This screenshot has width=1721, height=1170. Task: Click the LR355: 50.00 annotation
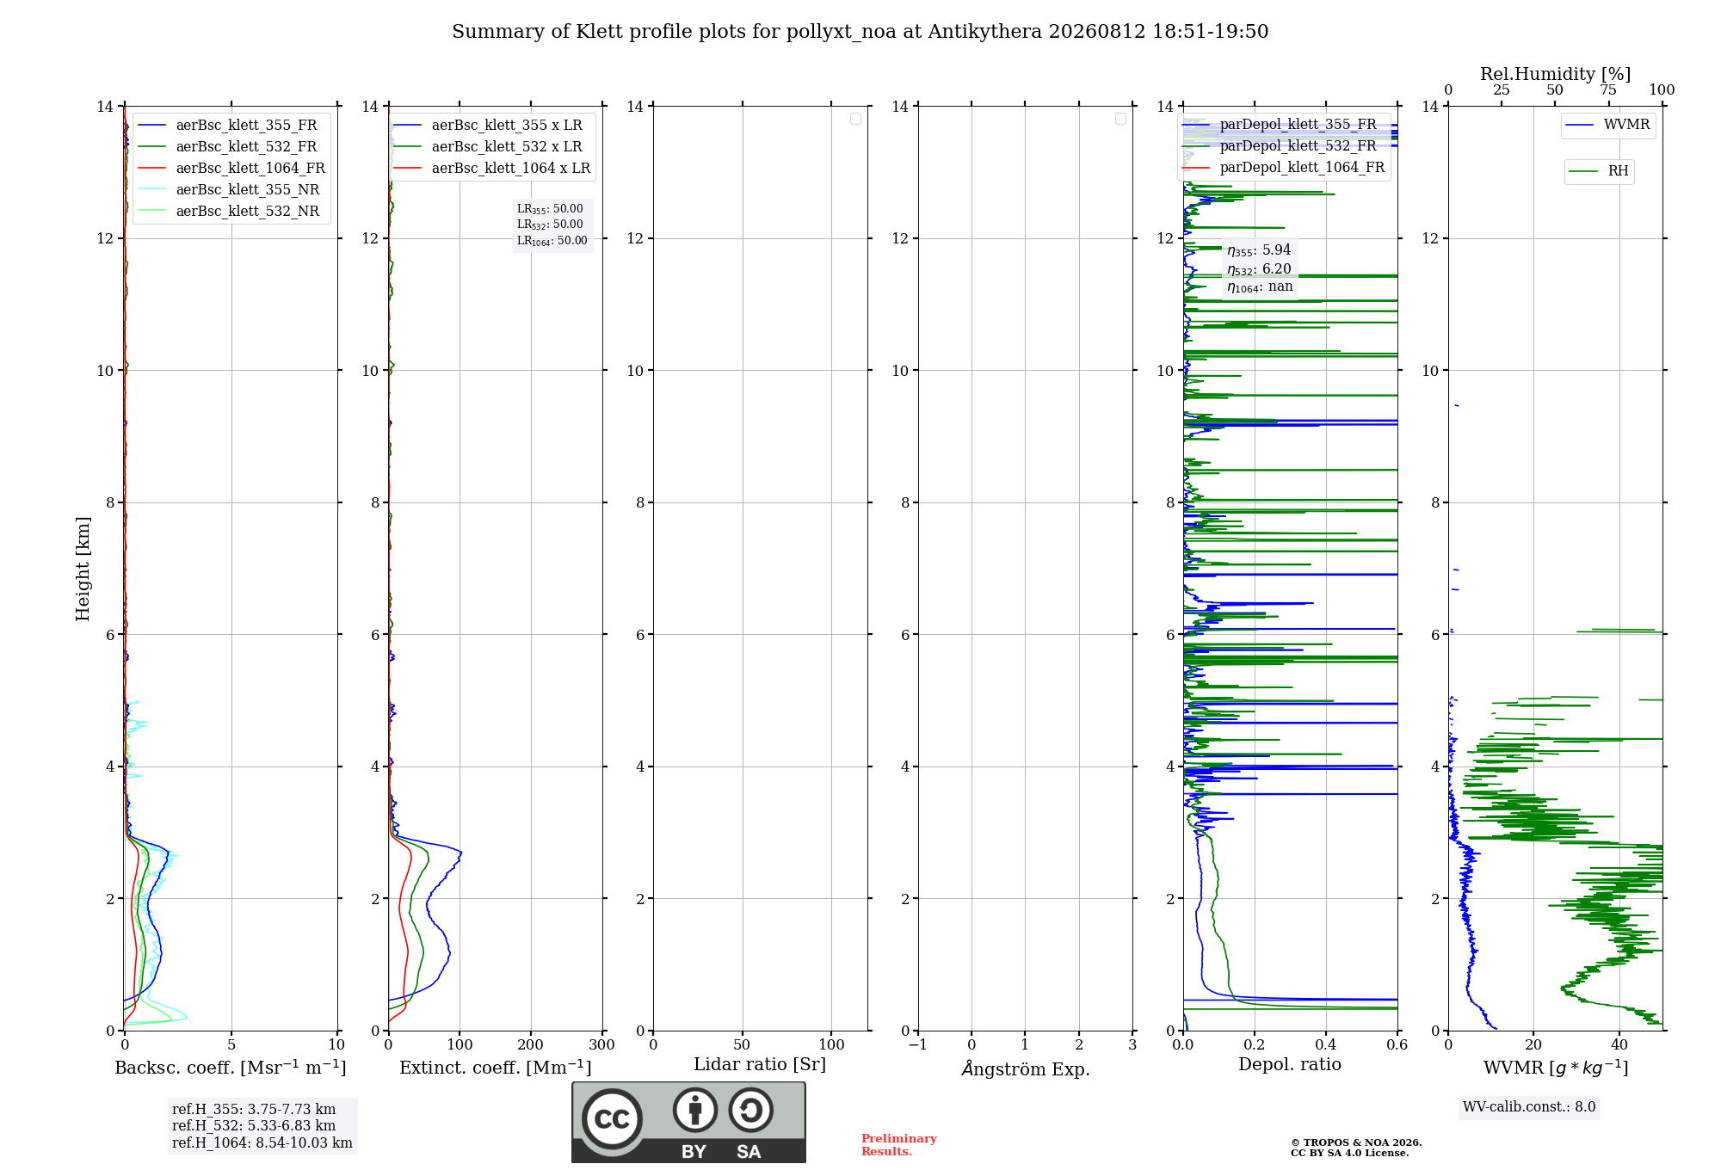pos(550,209)
